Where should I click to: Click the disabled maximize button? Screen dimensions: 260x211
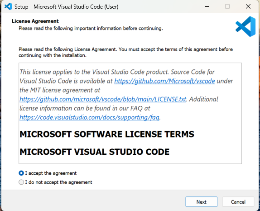pyautogui.click(x=227, y=7)
